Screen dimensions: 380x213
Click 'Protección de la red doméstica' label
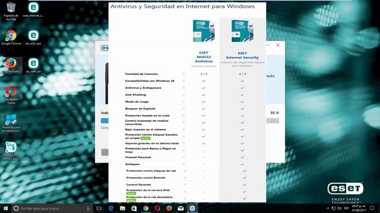(149, 197)
